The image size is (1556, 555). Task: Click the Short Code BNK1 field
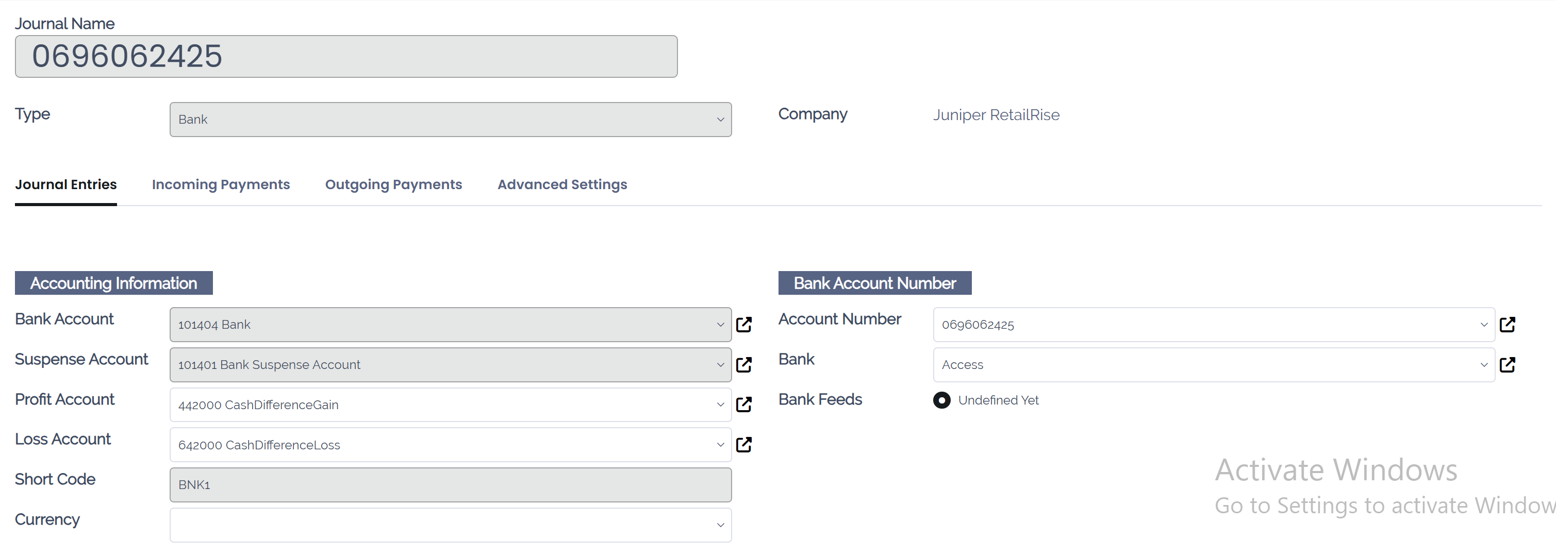click(450, 484)
